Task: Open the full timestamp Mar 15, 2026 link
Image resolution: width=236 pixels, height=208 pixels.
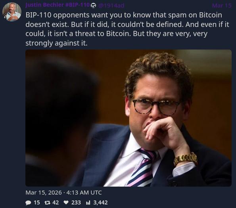Action: pyautogui.click(x=44, y=193)
